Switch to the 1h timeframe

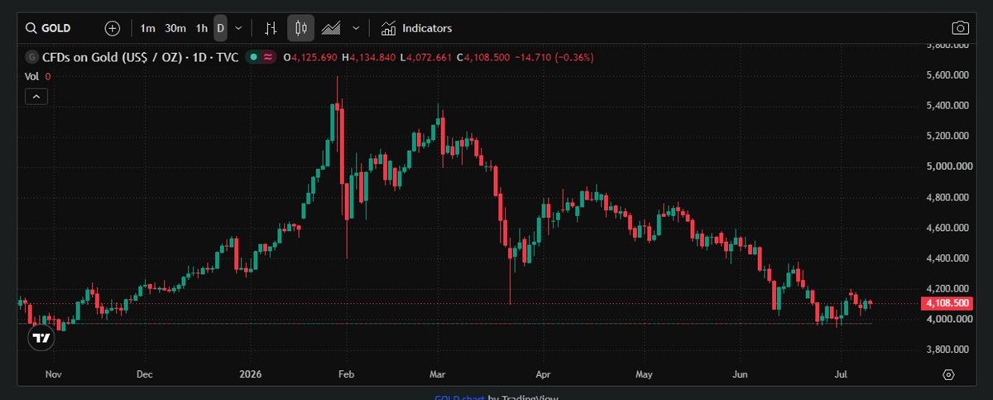[x=201, y=28]
